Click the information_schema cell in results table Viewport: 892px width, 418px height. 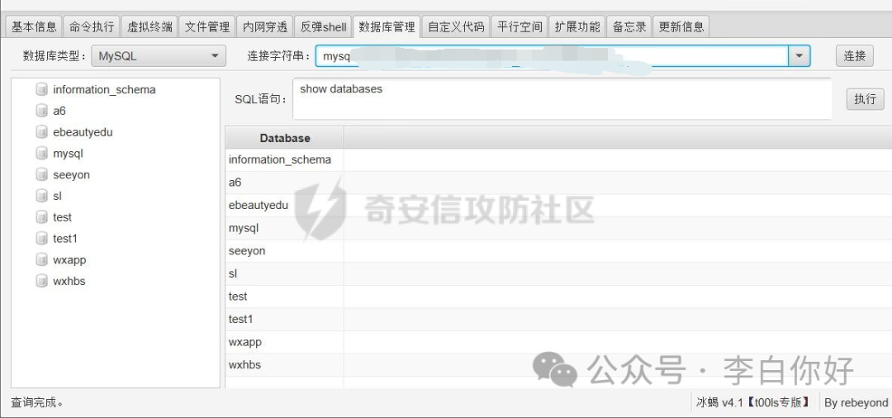point(284,159)
